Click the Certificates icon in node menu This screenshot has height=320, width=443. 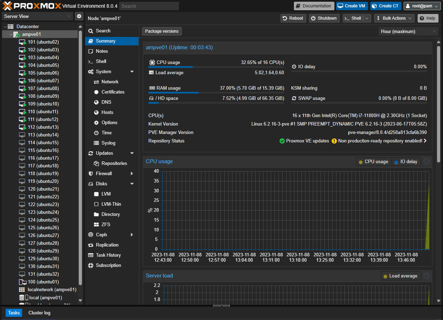96,92
